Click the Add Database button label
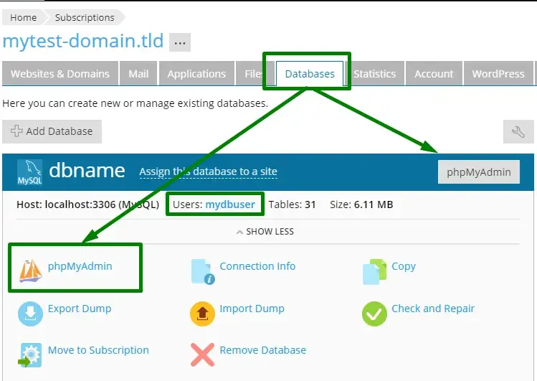 pyautogui.click(x=60, y=131)
